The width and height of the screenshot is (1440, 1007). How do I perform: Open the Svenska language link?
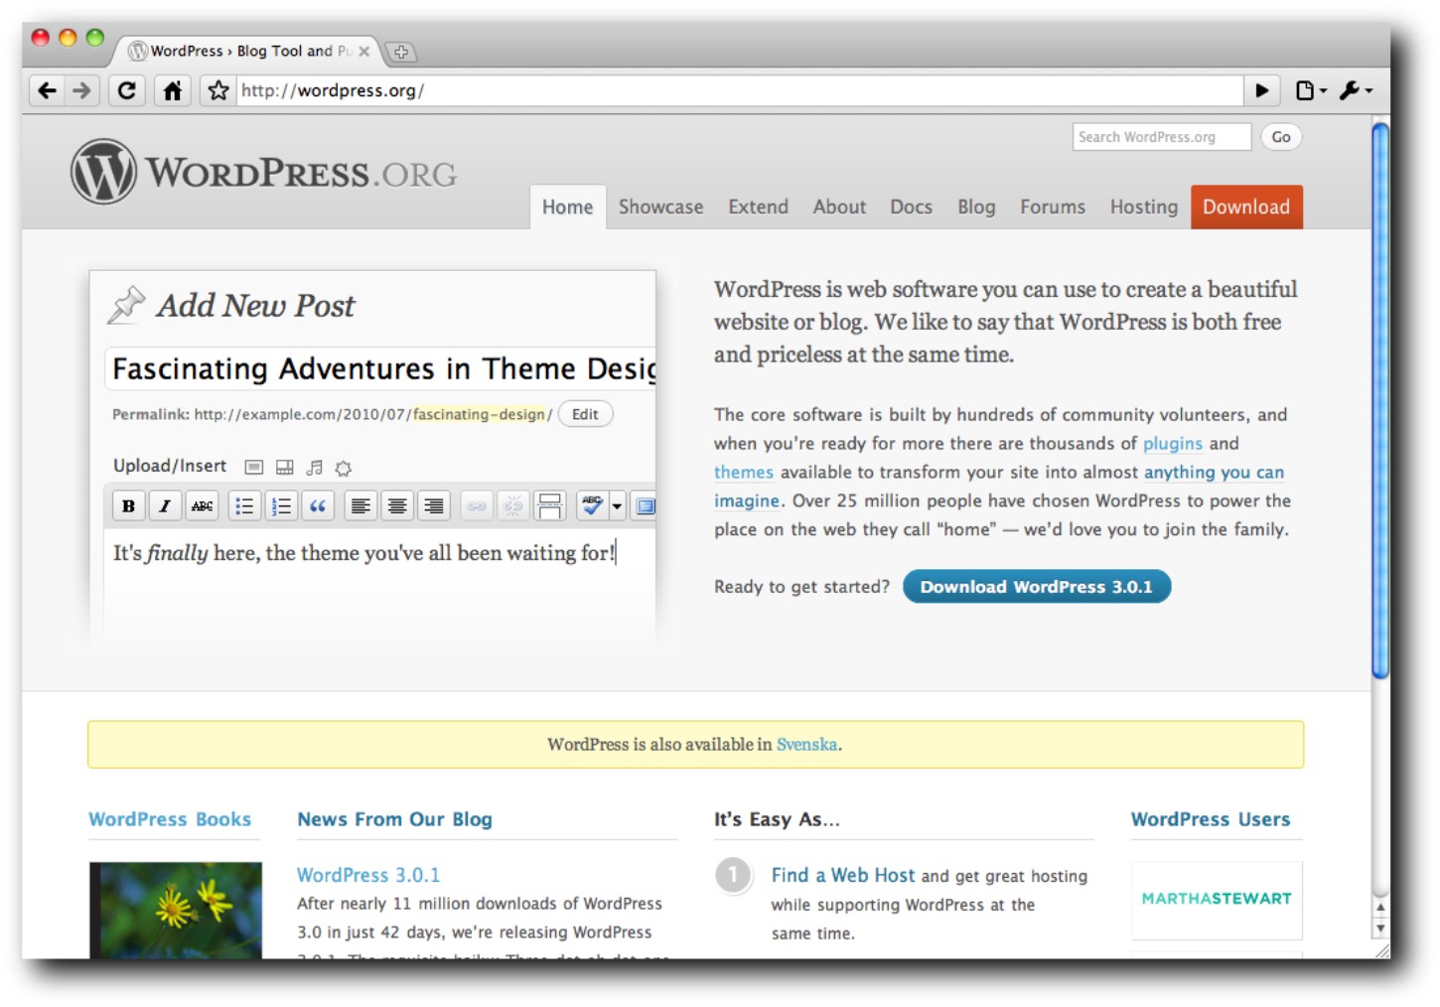[x=806, y=744]
